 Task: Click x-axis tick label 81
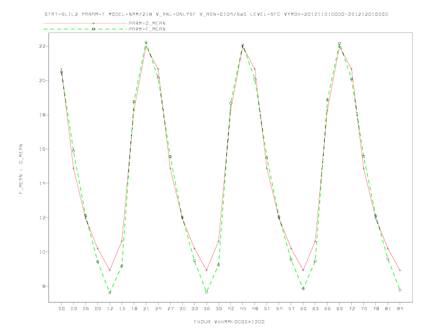tap(388, 309)
